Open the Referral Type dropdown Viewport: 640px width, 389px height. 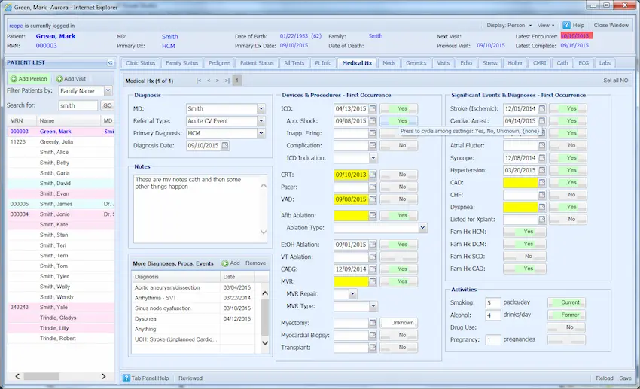coord(261,120)
